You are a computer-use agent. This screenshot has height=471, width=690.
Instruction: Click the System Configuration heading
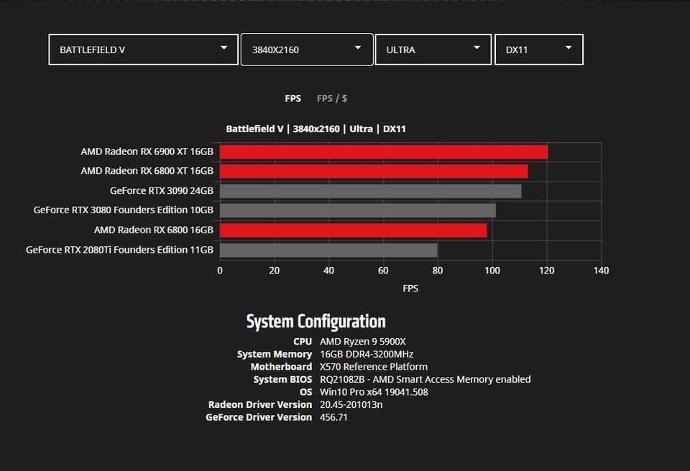click(316, 322)
